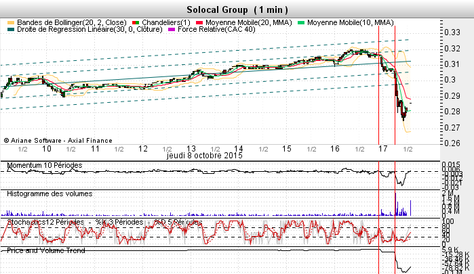Select the 'Moyenne Mobile(10, MMA)' legend text

[x=351, y=22]
